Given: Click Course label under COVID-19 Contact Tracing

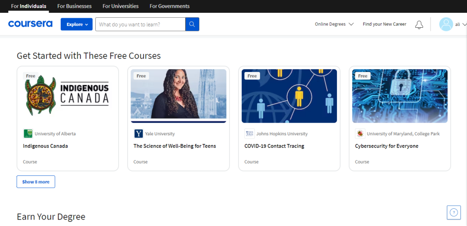Looking at the screenshot, I should [251, 162].
